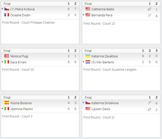Click the French flag beside Oceane Dodin

[7, 15]
